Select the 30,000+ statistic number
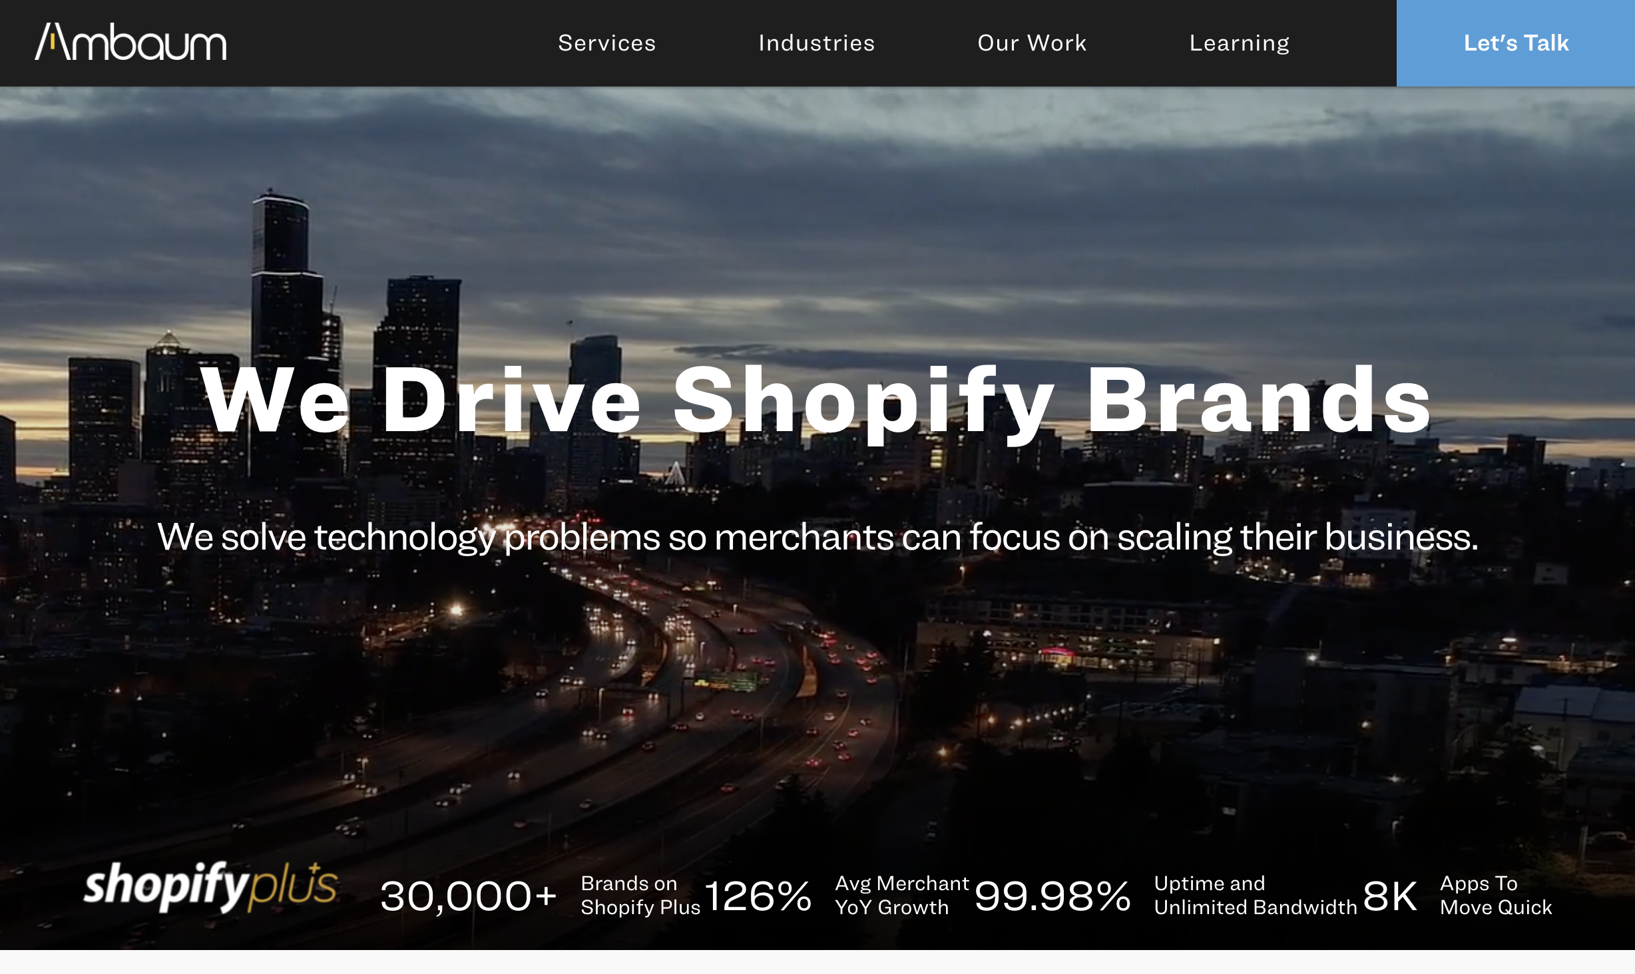Image resolution: width=1635 pixels, height=974 pixels. coord(468,896)
